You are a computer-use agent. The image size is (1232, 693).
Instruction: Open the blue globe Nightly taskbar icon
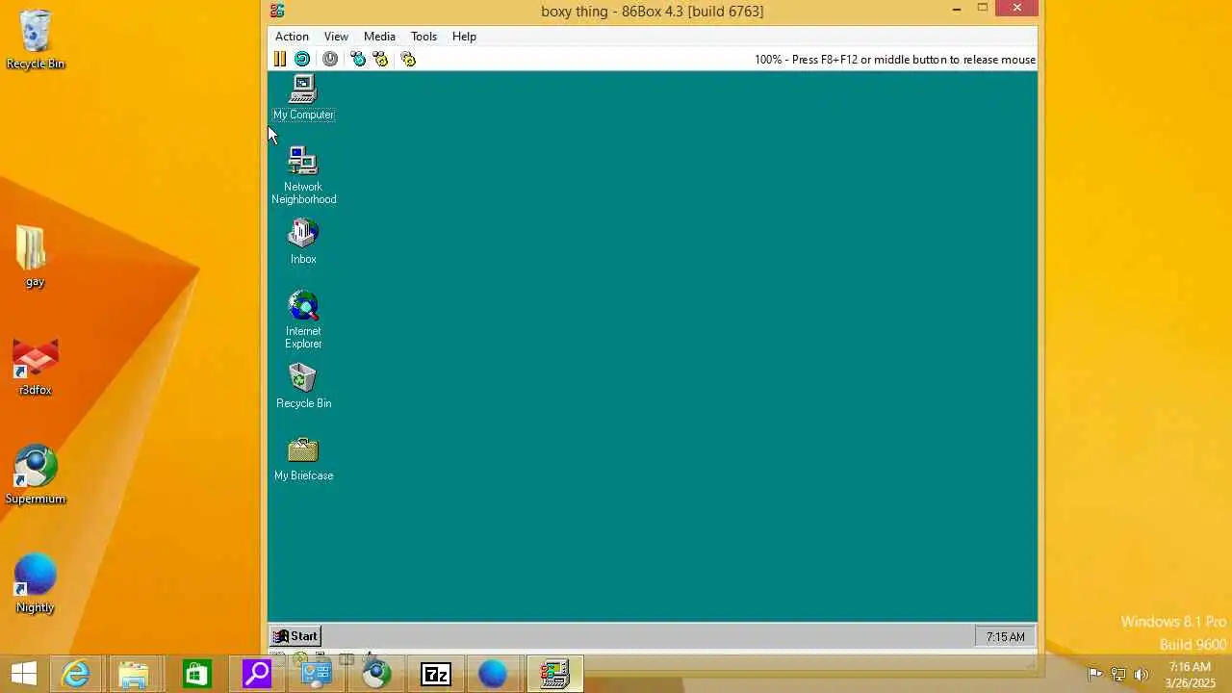pyautogui.click(x=493, y=674)
